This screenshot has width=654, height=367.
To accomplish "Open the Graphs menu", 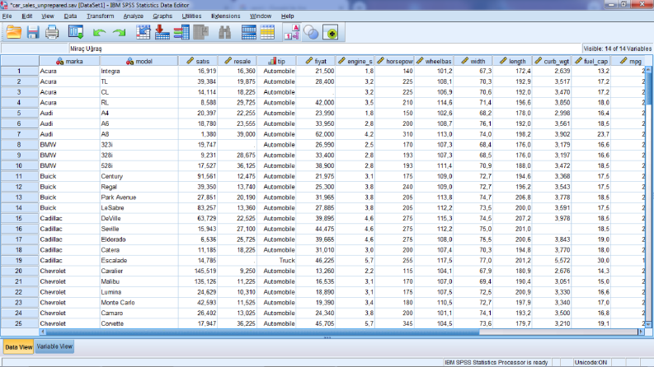I will click(x=162, y=16).
